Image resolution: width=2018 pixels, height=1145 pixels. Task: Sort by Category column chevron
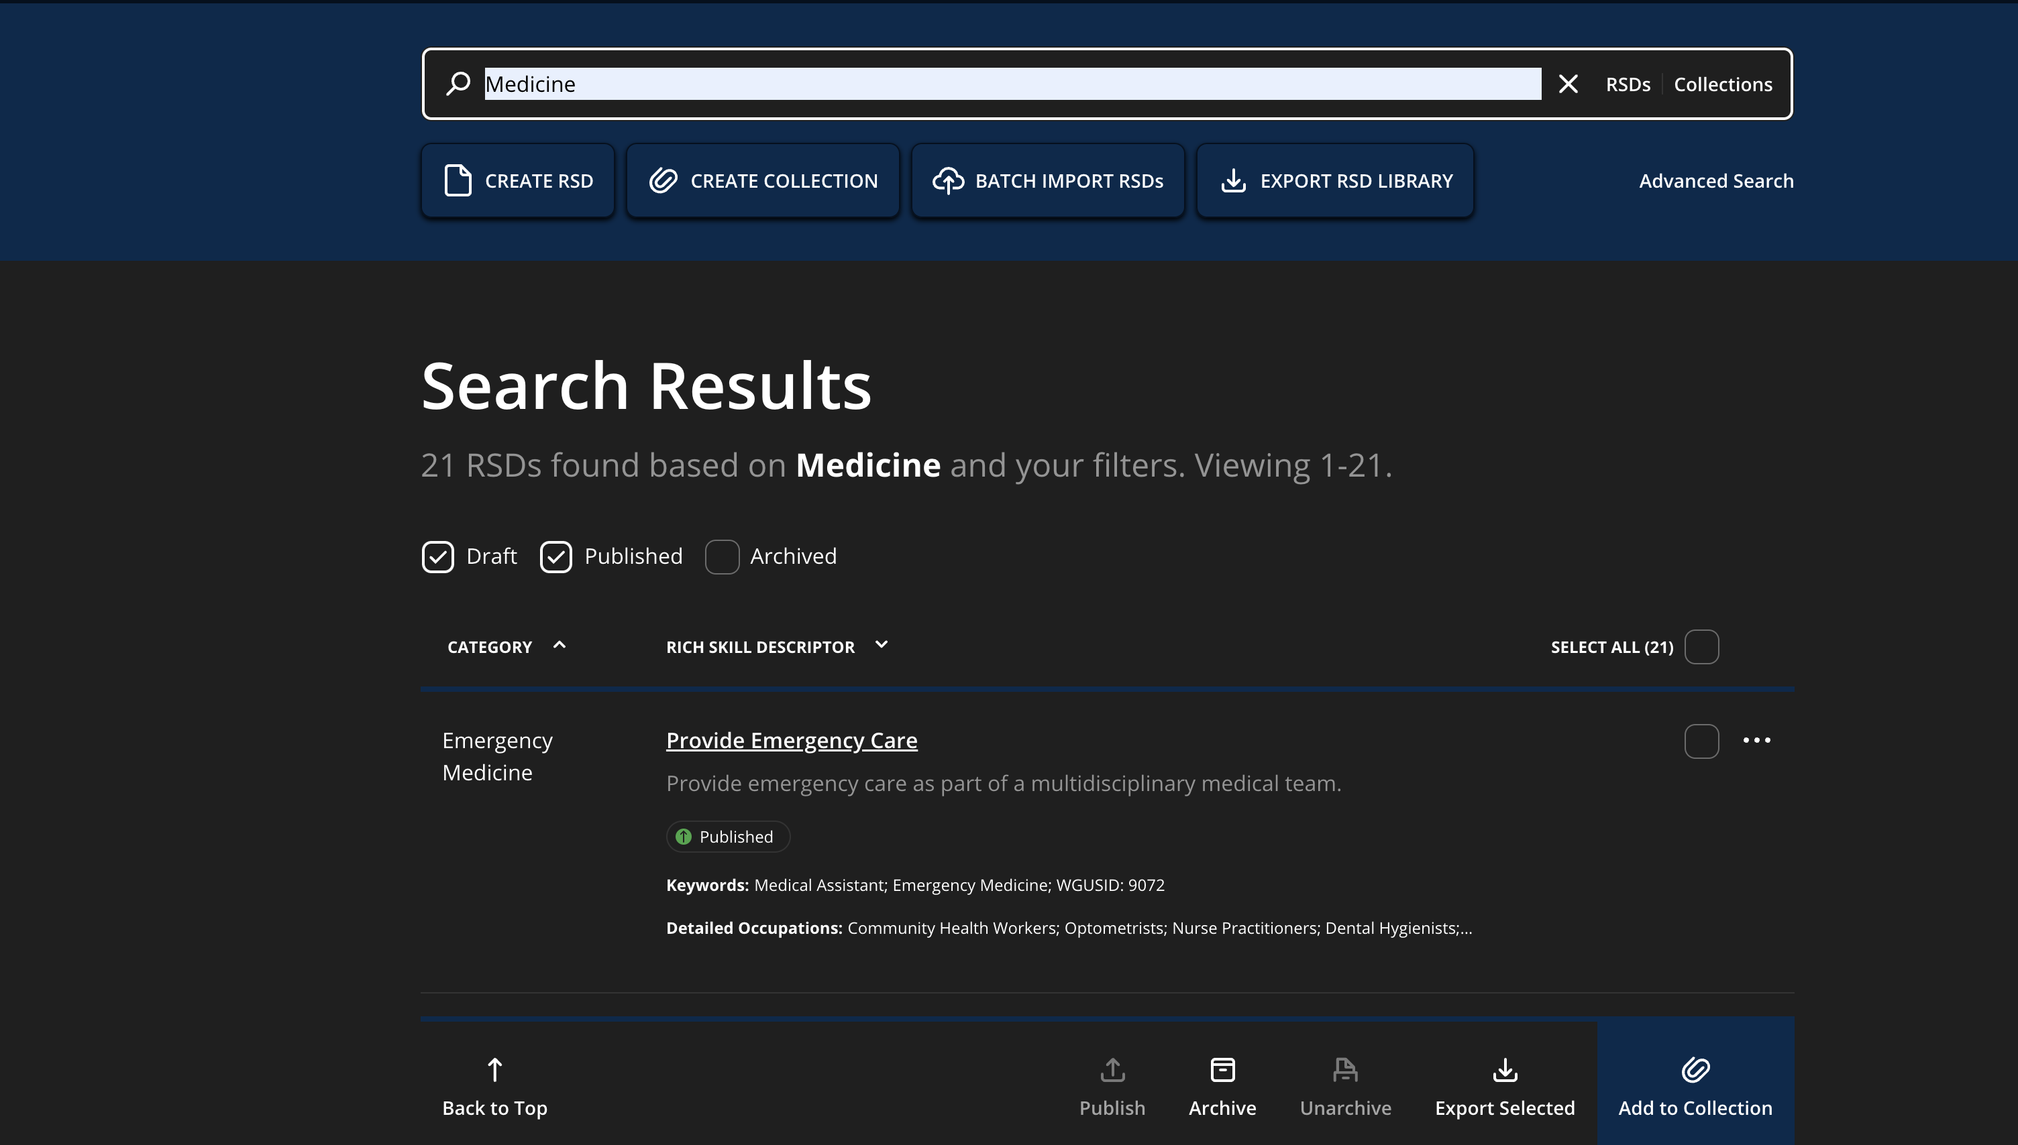coord(560,646)
